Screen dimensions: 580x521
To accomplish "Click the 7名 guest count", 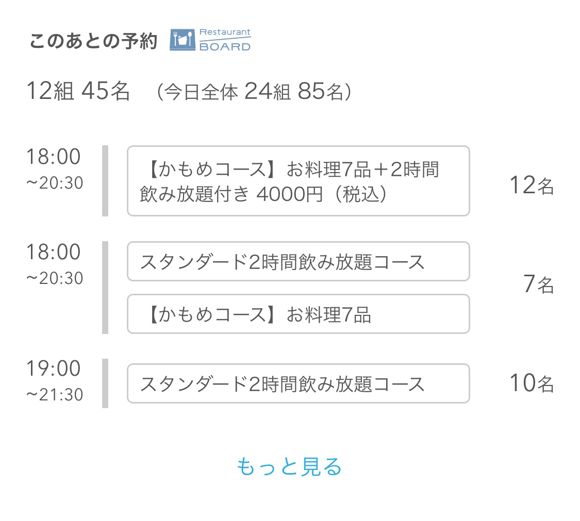I will 539,283.
